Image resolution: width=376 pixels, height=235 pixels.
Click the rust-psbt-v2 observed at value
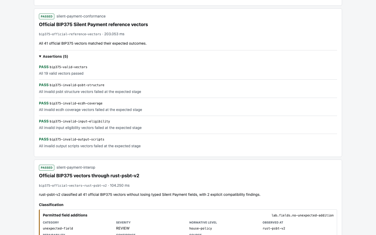point(274,228)
